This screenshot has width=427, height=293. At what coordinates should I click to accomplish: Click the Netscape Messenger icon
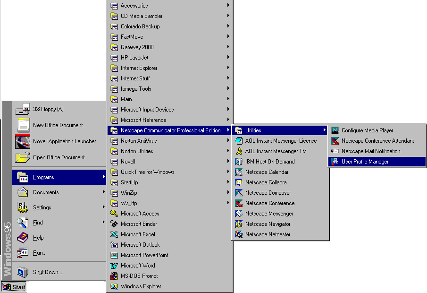pyautogui.click(x=239, y=214)
